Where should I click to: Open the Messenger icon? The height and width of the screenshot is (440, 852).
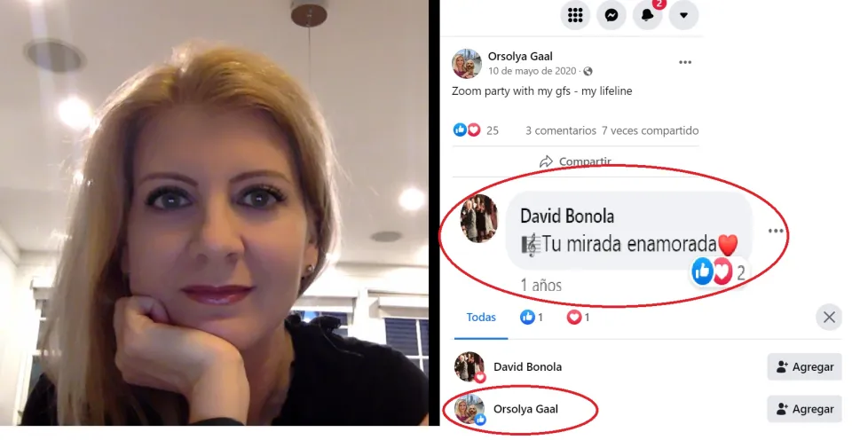tap(611, 15)
